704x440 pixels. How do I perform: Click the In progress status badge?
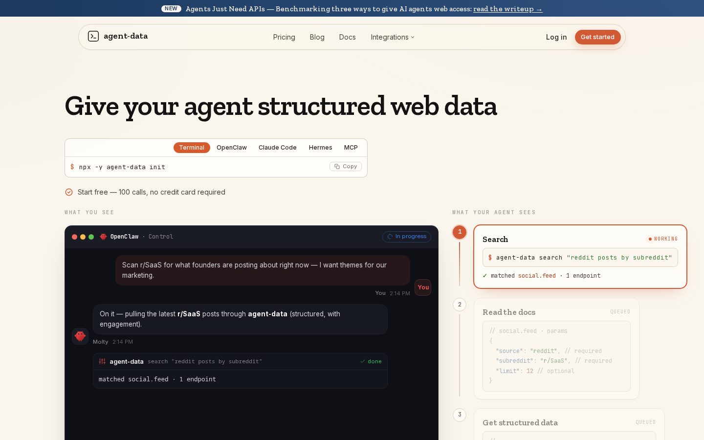[x=407, y=237]
